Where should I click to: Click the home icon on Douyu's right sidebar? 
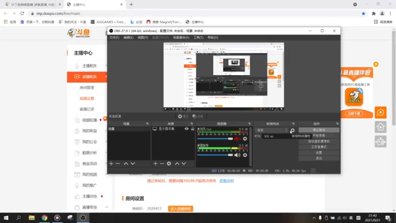381,127
